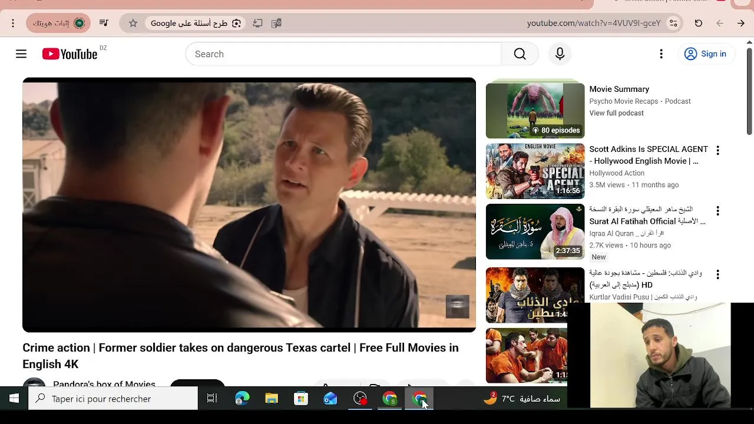Bookmark this page with the star icon
Viewport: 754px width, 424px height.
coord(133,23)
